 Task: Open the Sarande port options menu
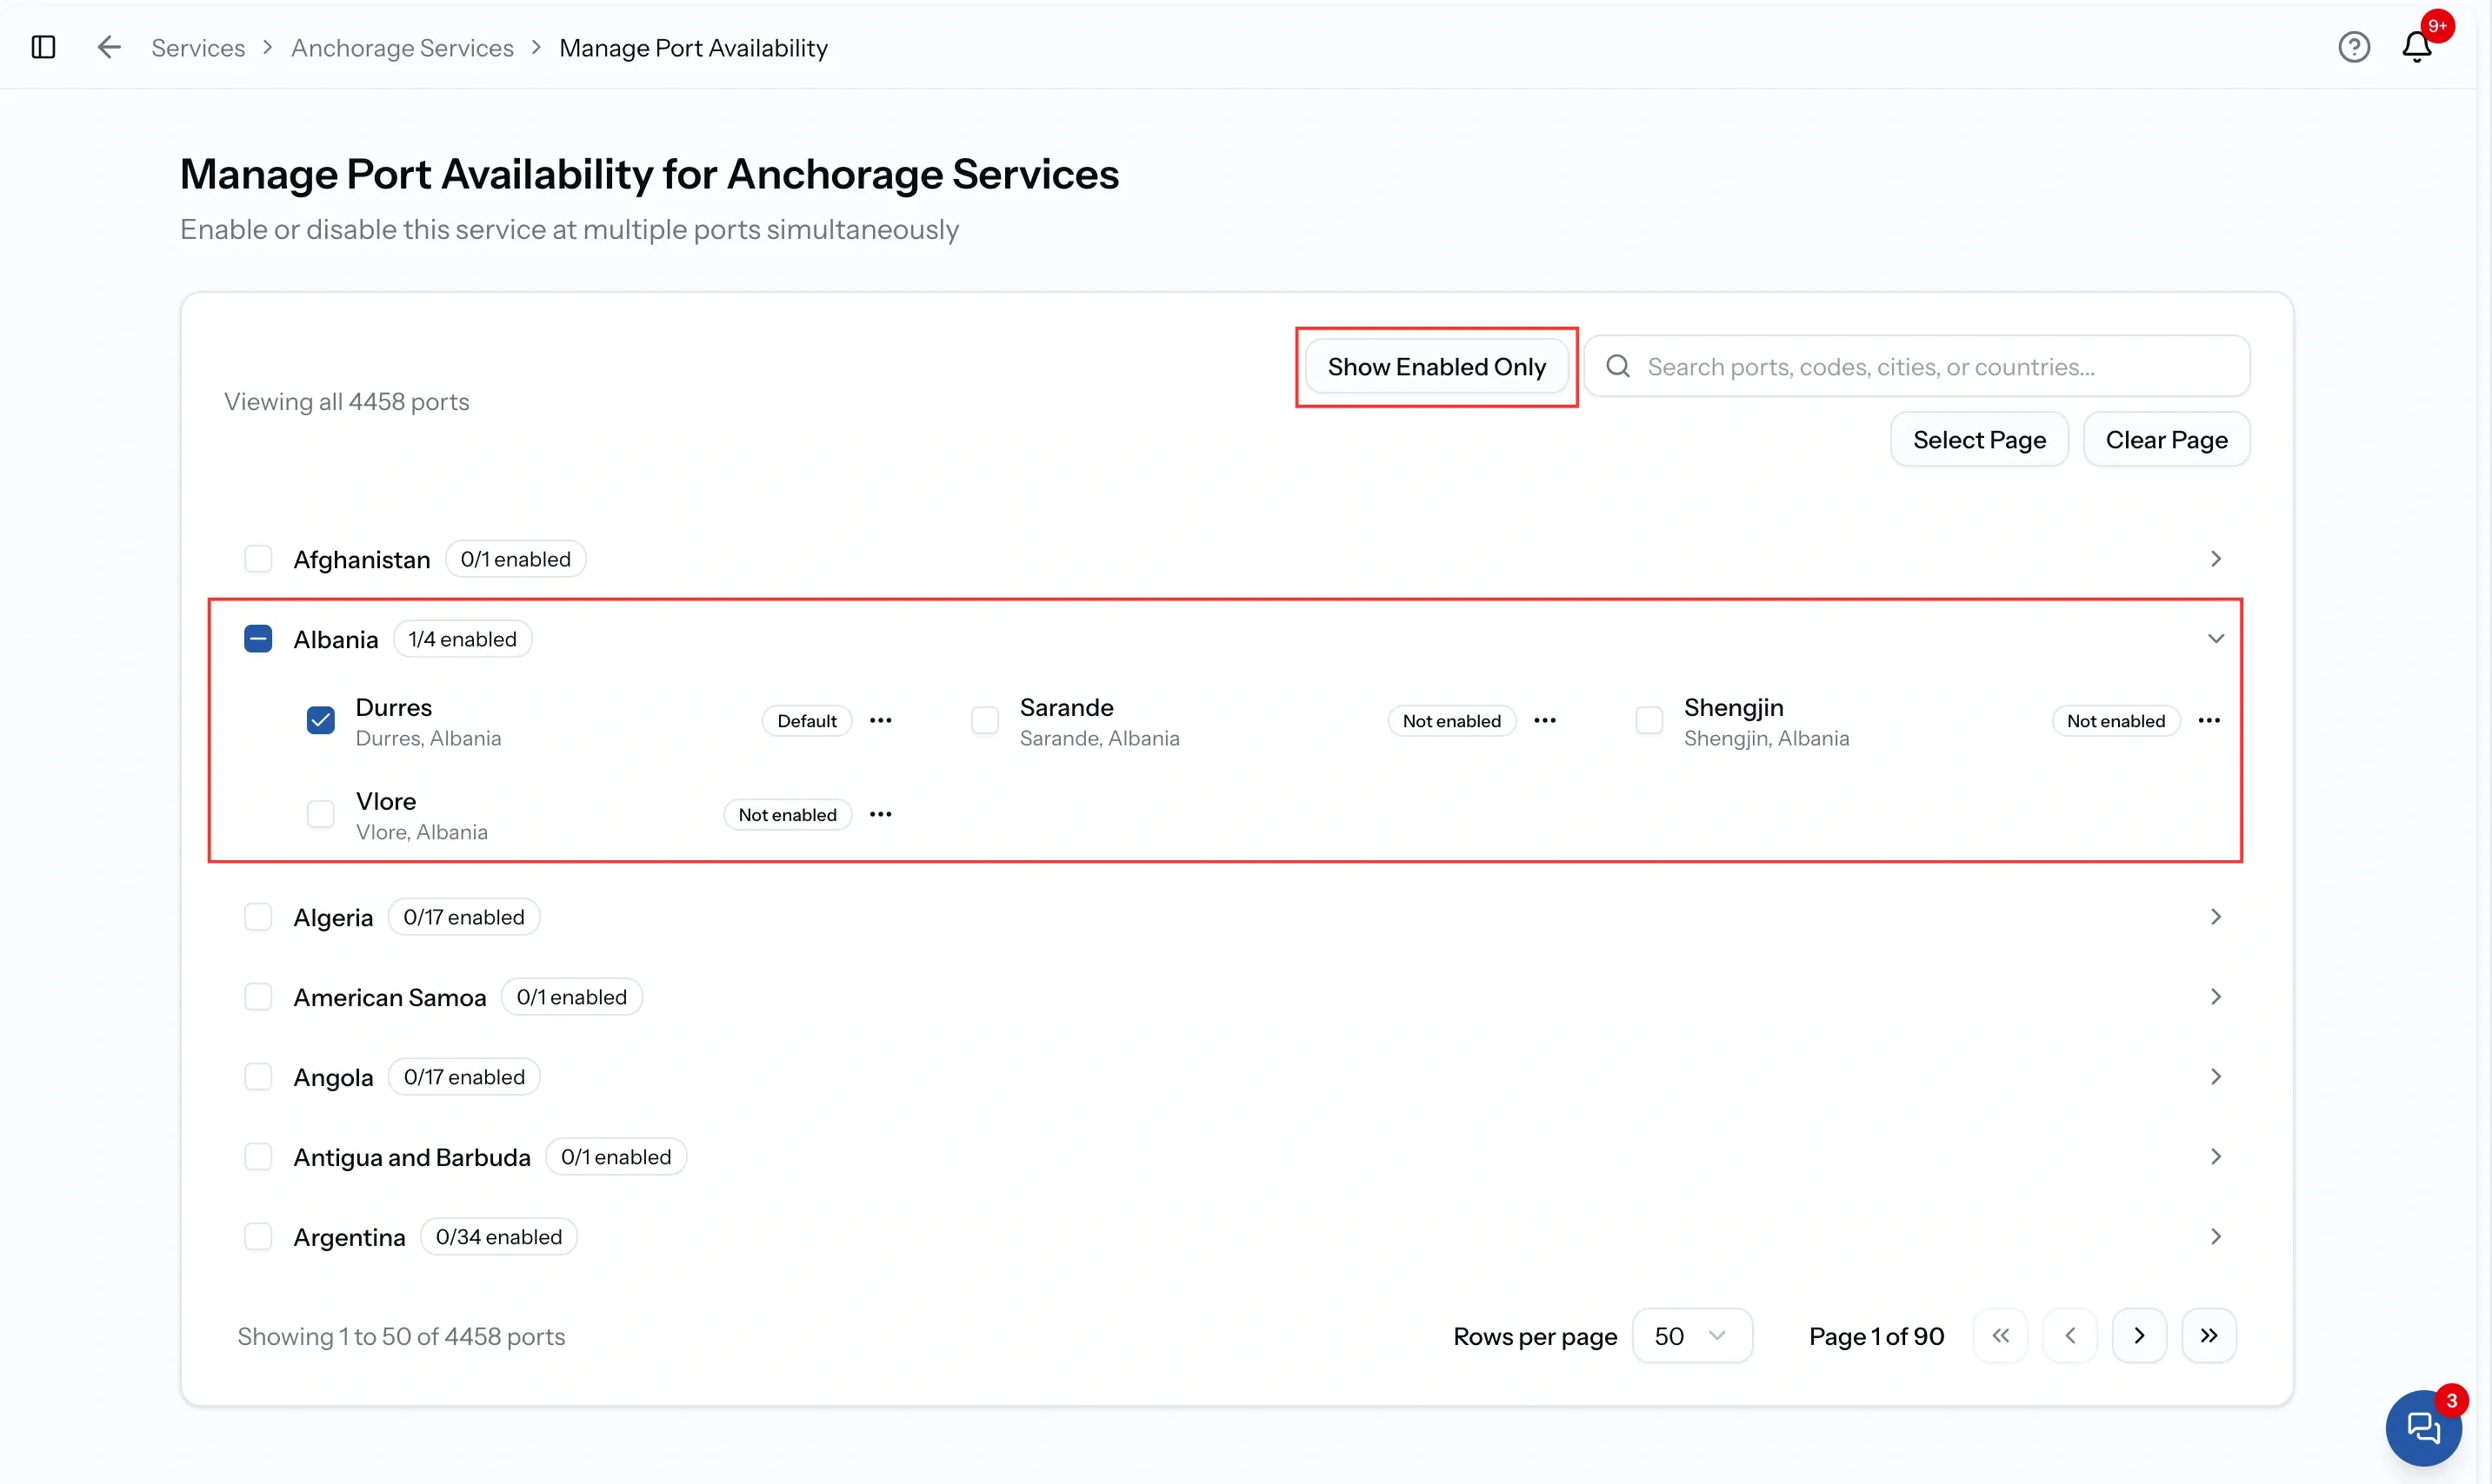1544,720
